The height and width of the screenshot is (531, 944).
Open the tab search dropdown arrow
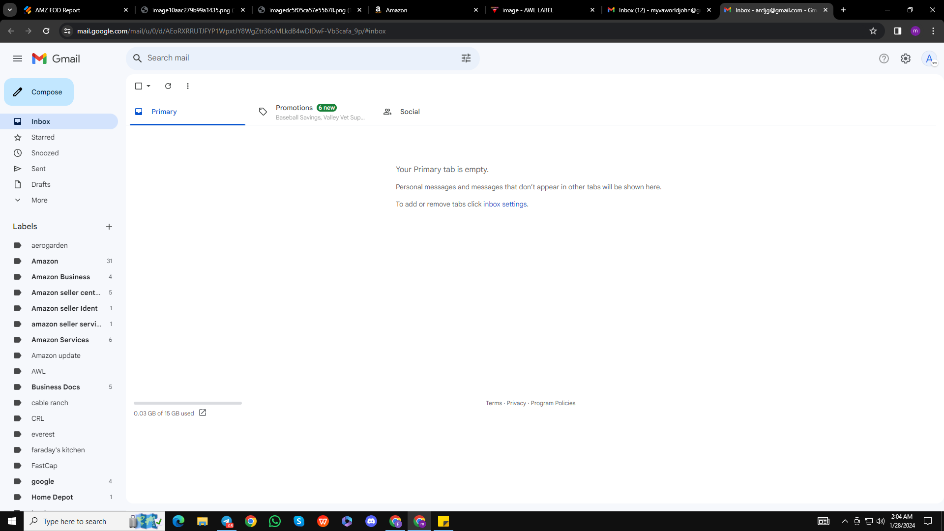pos(10,10)
